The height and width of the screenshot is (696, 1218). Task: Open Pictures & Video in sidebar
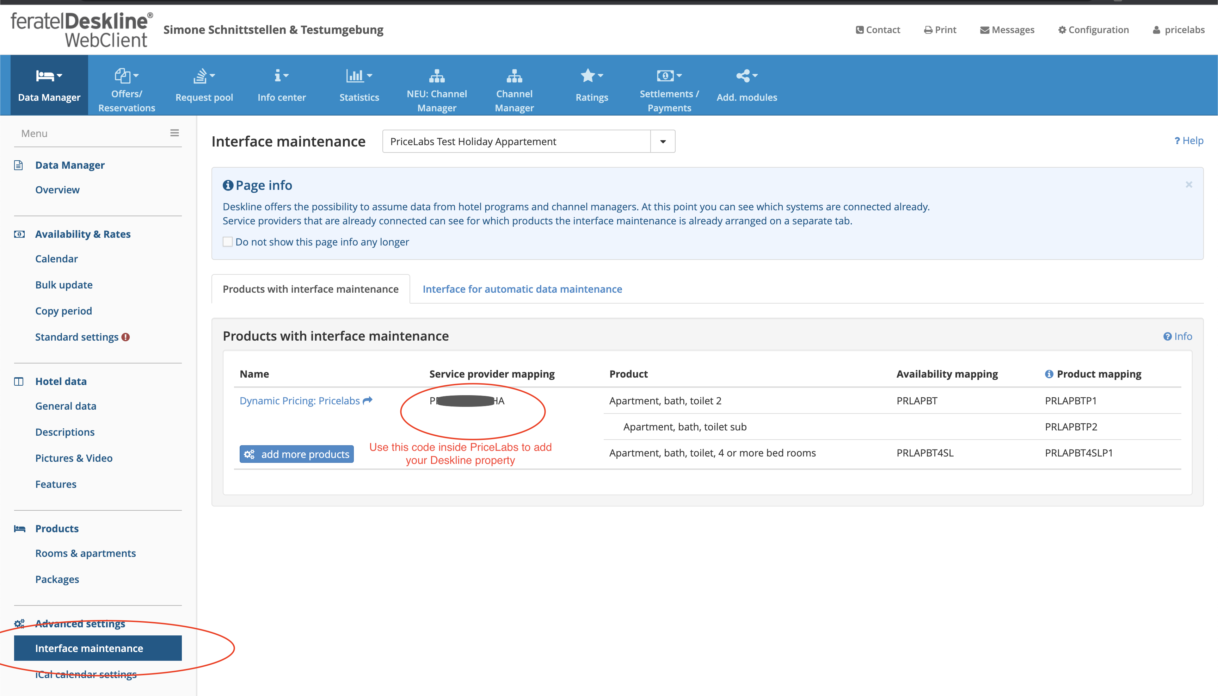pyautogui.click(x=74, y=459)
